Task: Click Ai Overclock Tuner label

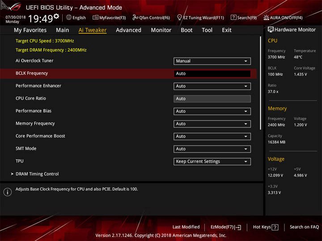Action: pyautogui.click(x=34, y=61)
